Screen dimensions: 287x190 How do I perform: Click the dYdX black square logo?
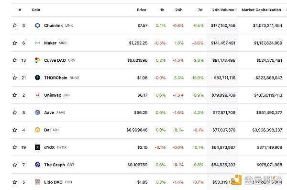pyautogui.click(x=37, y=147)
